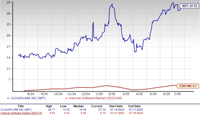Click the 12/24 x-axis label
The height and width of the screenshot is (117, 200).
(85, 94)
